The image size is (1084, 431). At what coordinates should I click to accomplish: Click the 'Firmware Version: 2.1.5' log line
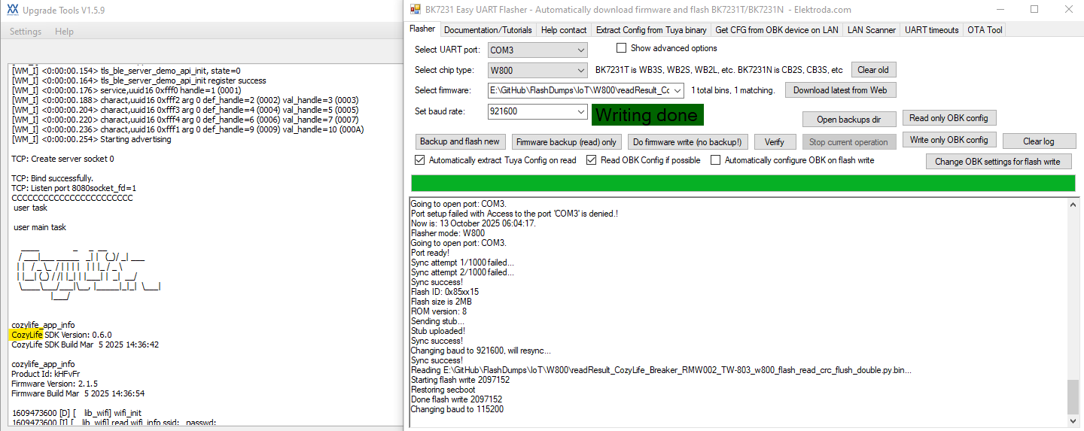(54, 384)
